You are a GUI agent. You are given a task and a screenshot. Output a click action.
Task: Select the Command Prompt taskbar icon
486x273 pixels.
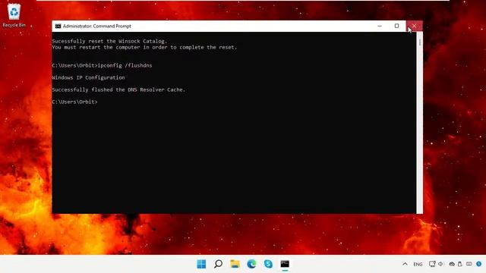(285, 264)
